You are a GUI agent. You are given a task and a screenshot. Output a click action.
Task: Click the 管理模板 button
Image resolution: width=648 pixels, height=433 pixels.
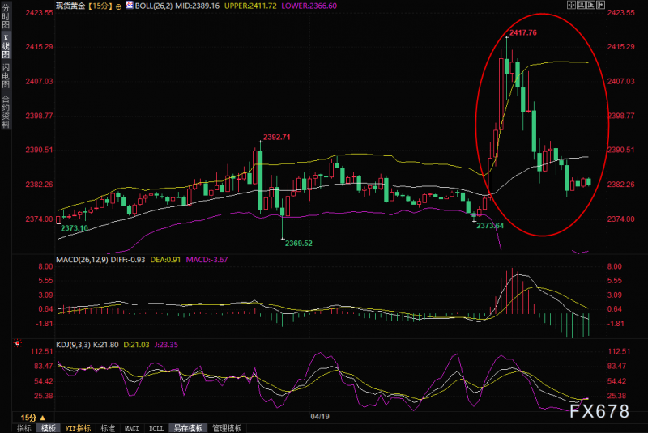click(x=227, y=428)
